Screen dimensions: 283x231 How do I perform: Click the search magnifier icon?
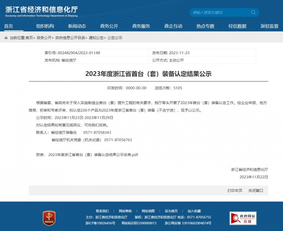click(x=253, y=12)
